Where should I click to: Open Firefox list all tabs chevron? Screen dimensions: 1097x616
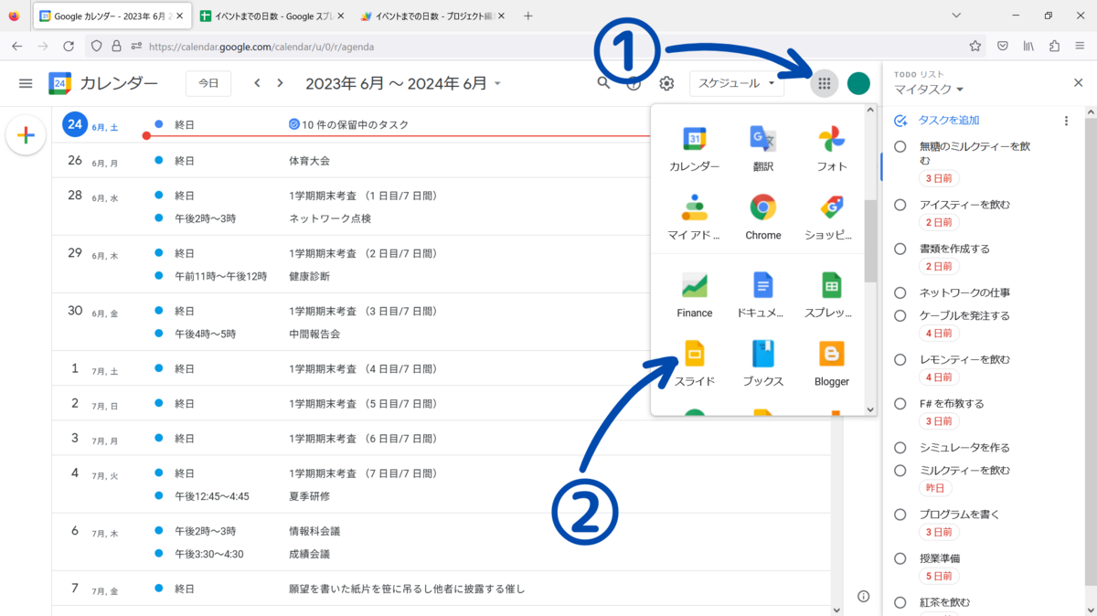point(956,16)
